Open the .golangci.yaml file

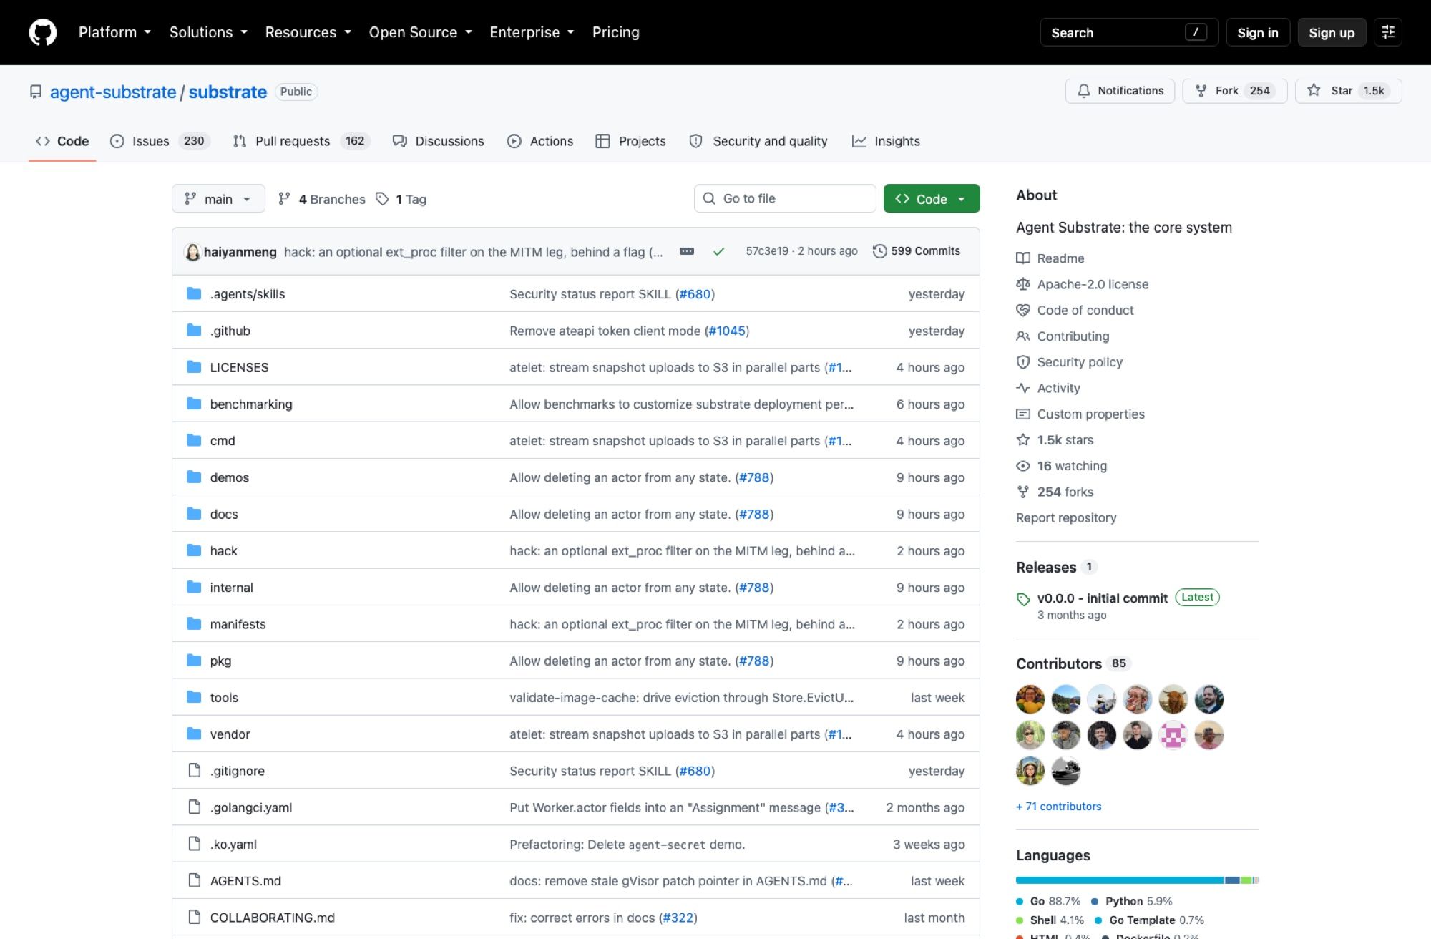click(x=251, y=807)
